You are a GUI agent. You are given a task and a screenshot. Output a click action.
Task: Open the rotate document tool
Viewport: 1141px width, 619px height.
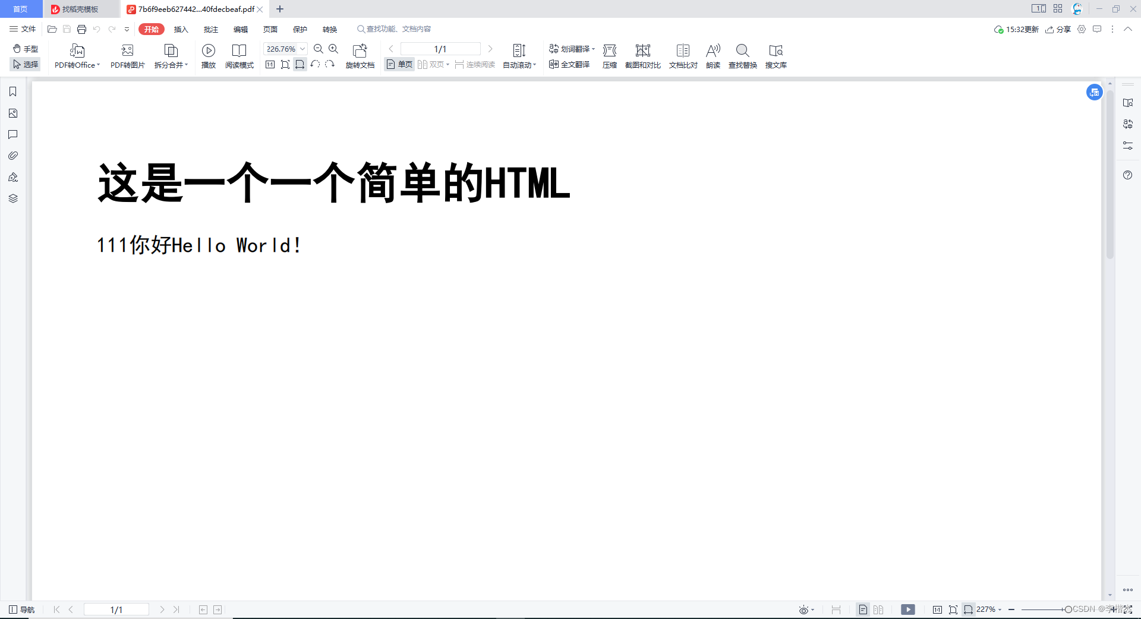coord(360,56)
